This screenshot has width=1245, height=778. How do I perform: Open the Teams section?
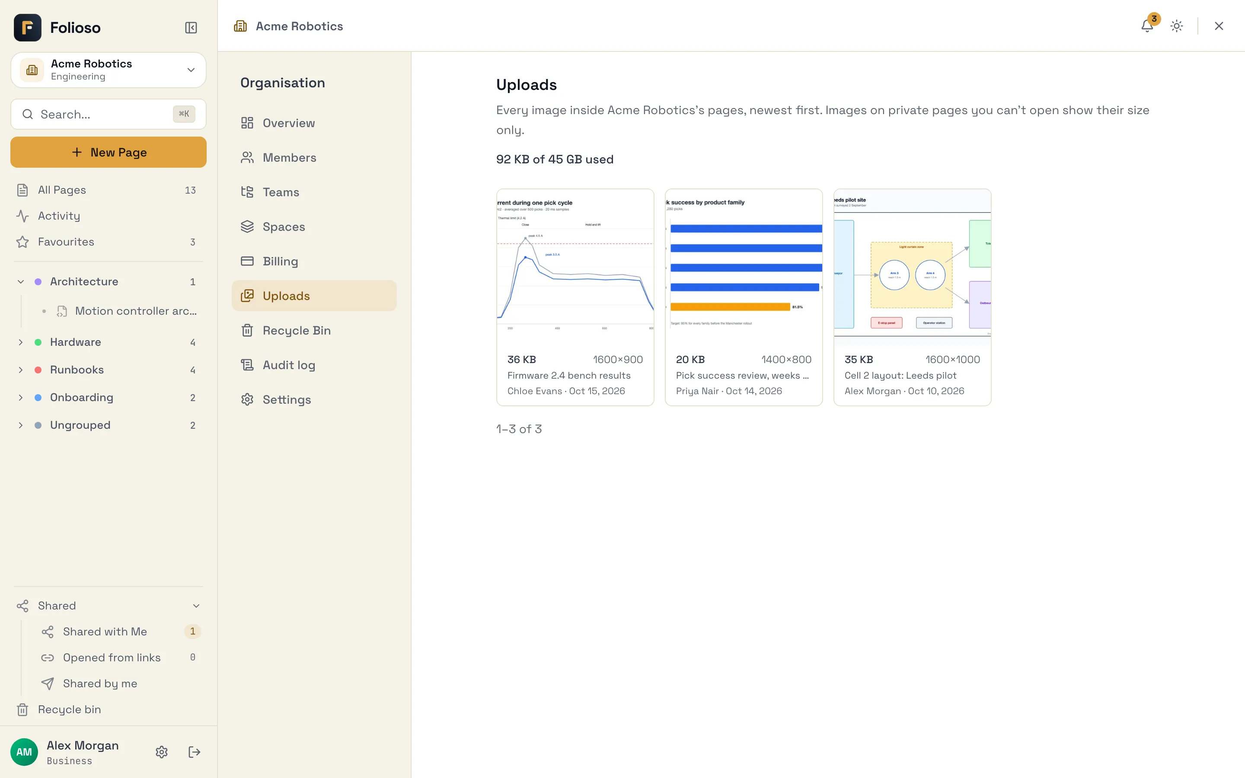(314, 192)
